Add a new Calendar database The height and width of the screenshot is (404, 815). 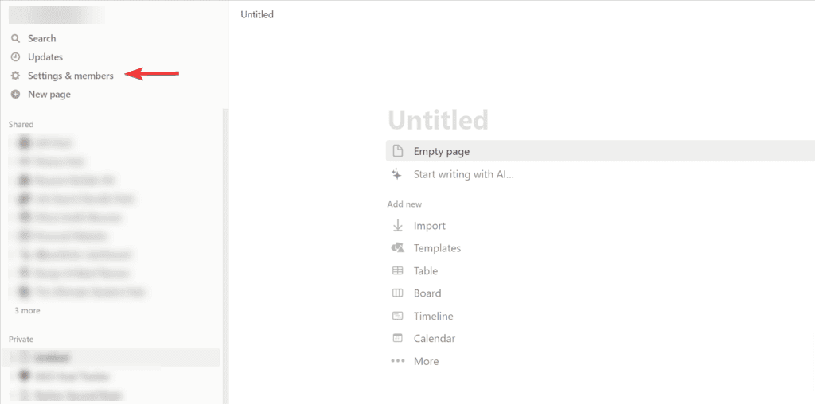tap(434, 339)
